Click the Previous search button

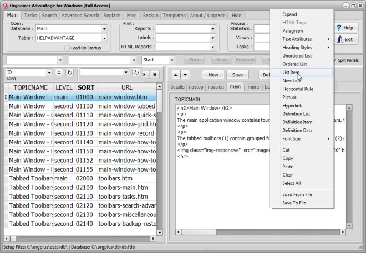tap(245, 60)
